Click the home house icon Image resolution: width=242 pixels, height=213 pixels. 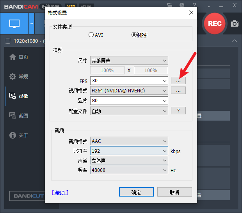(12, 57)
